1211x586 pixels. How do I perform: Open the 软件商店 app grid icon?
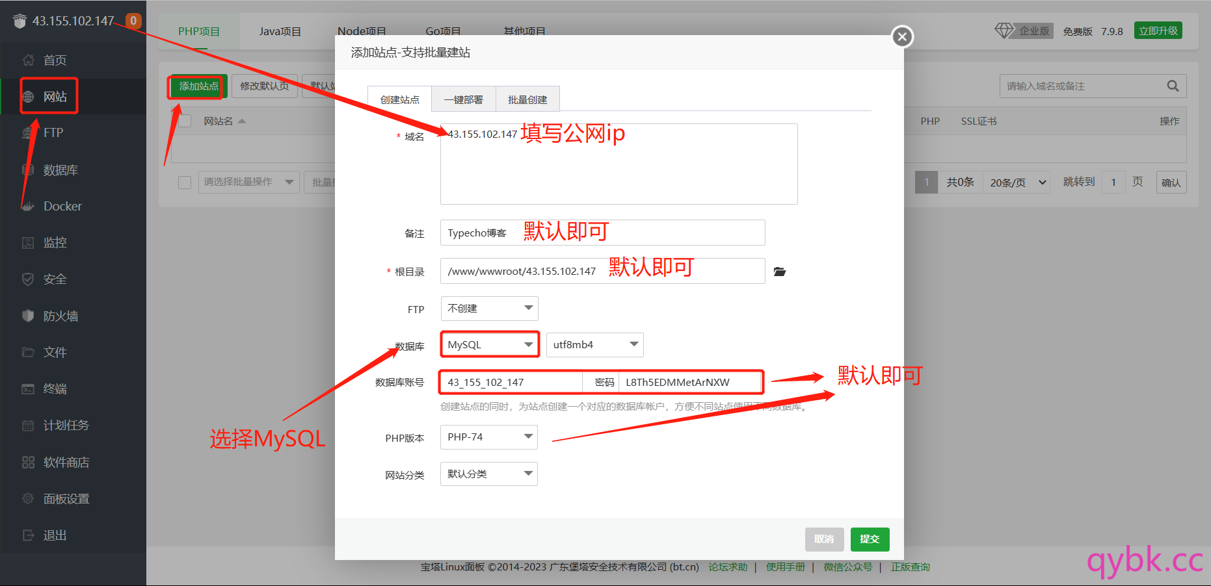[x=28, y=463]
